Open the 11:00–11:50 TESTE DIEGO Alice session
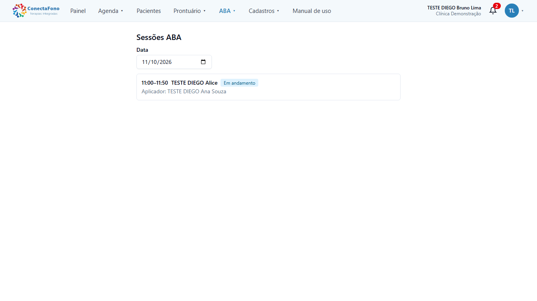The image size is (537, 301). (x=268, y=87)
